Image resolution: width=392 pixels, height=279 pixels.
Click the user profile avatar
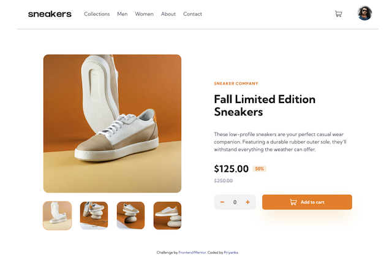point(364,13)
